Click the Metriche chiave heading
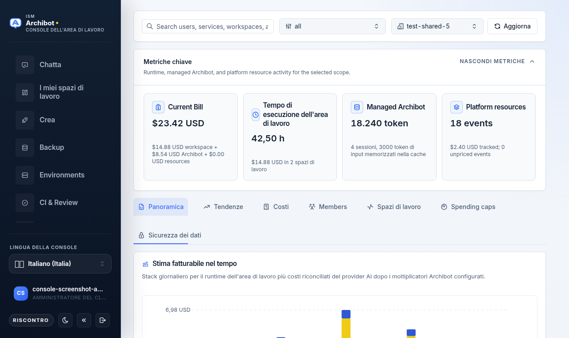 click(168, 62)
